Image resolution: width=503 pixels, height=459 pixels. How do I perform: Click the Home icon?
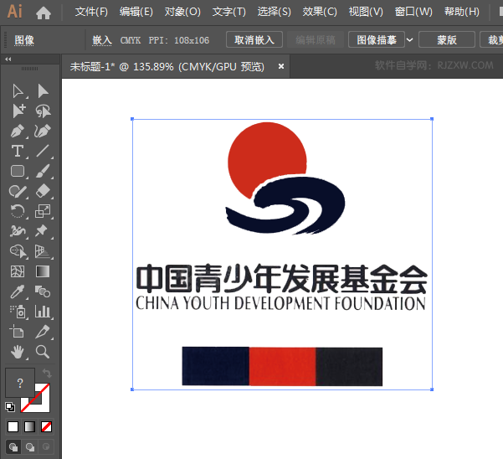tap(44, 13)
